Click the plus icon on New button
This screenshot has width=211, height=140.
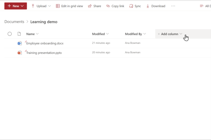9,6
